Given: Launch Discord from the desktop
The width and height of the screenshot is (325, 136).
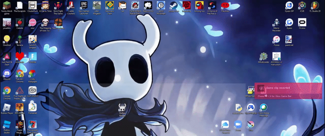Looking at the screenshot, I should 7,75.
